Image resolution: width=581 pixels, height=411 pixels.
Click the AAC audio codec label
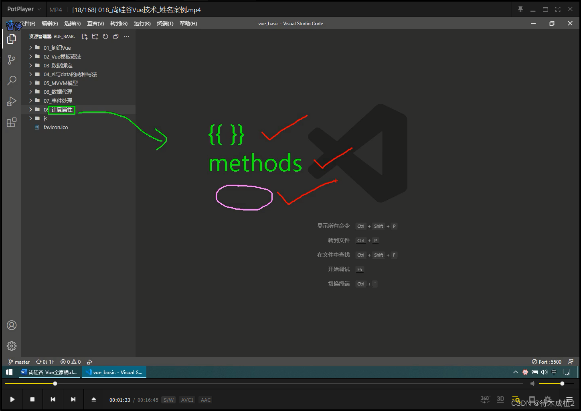click(x=206, y=400)
